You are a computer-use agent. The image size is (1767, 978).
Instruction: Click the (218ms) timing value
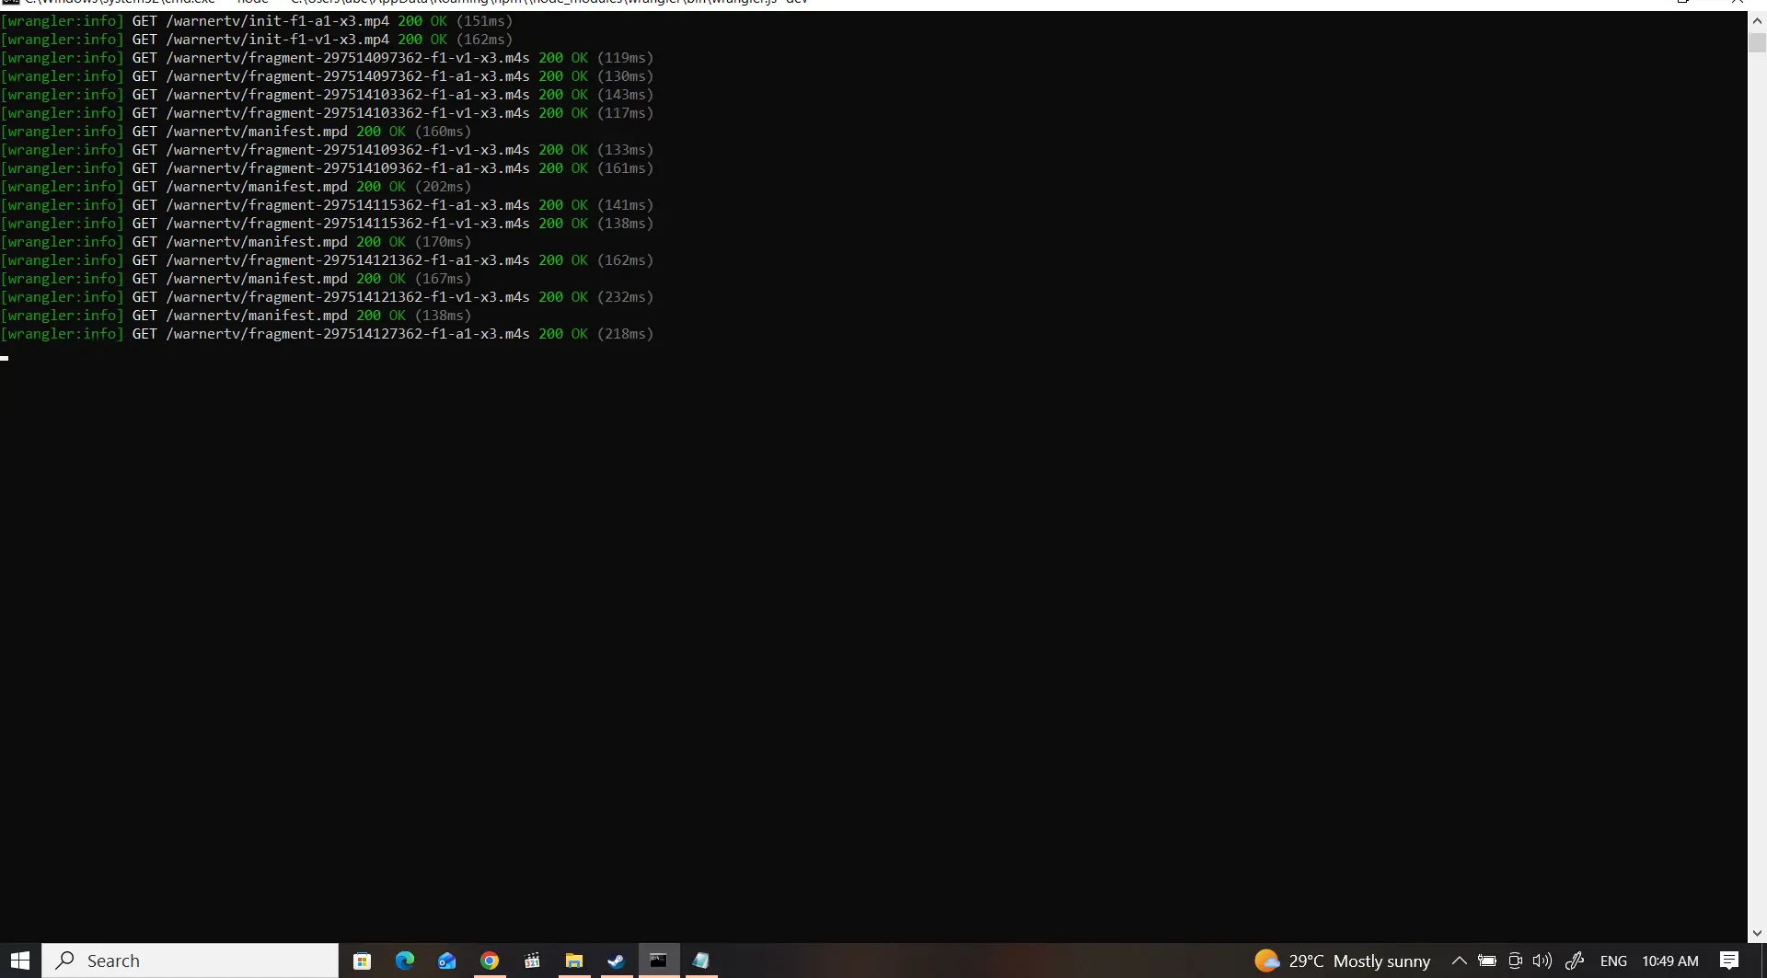pyautogui.click(x=626, y=333)
